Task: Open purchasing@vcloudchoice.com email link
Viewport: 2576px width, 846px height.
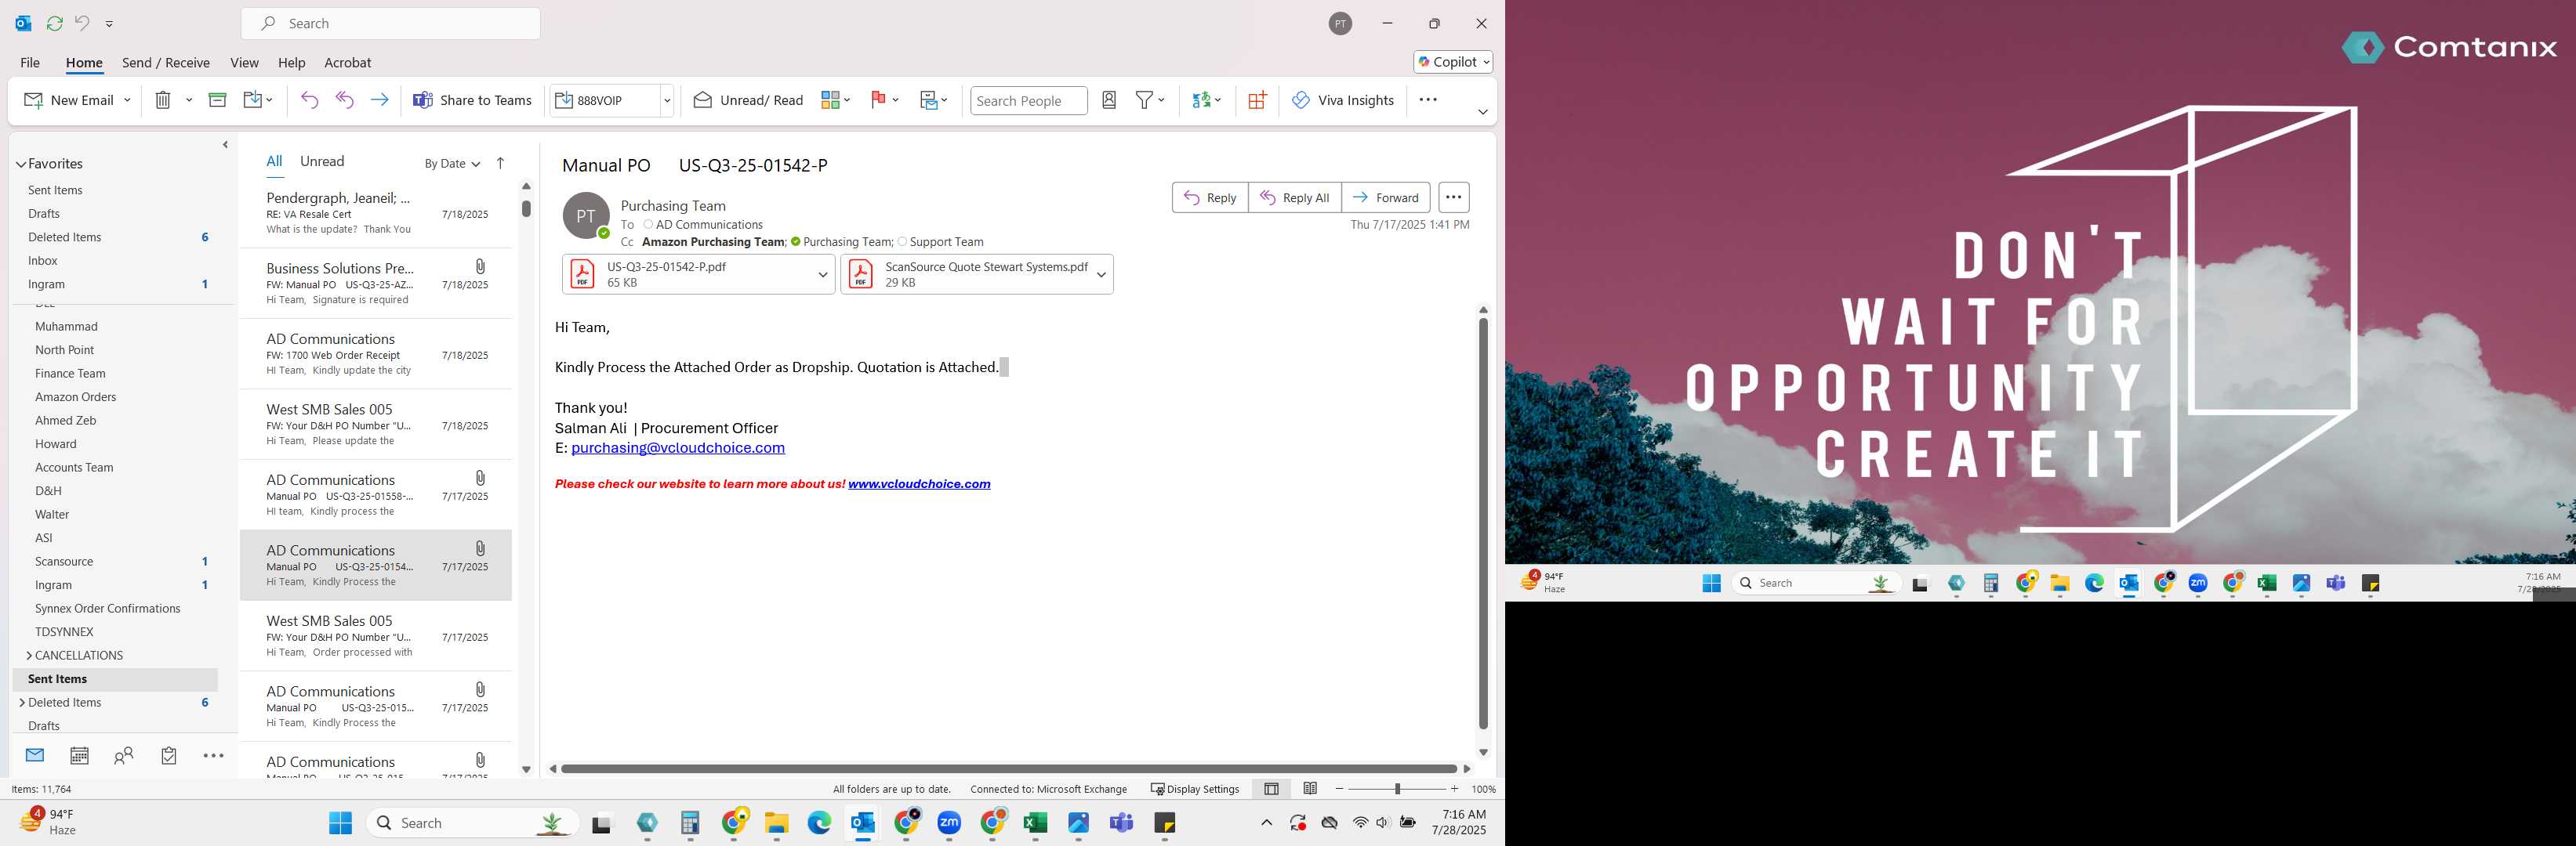Action: click(678, 447)
